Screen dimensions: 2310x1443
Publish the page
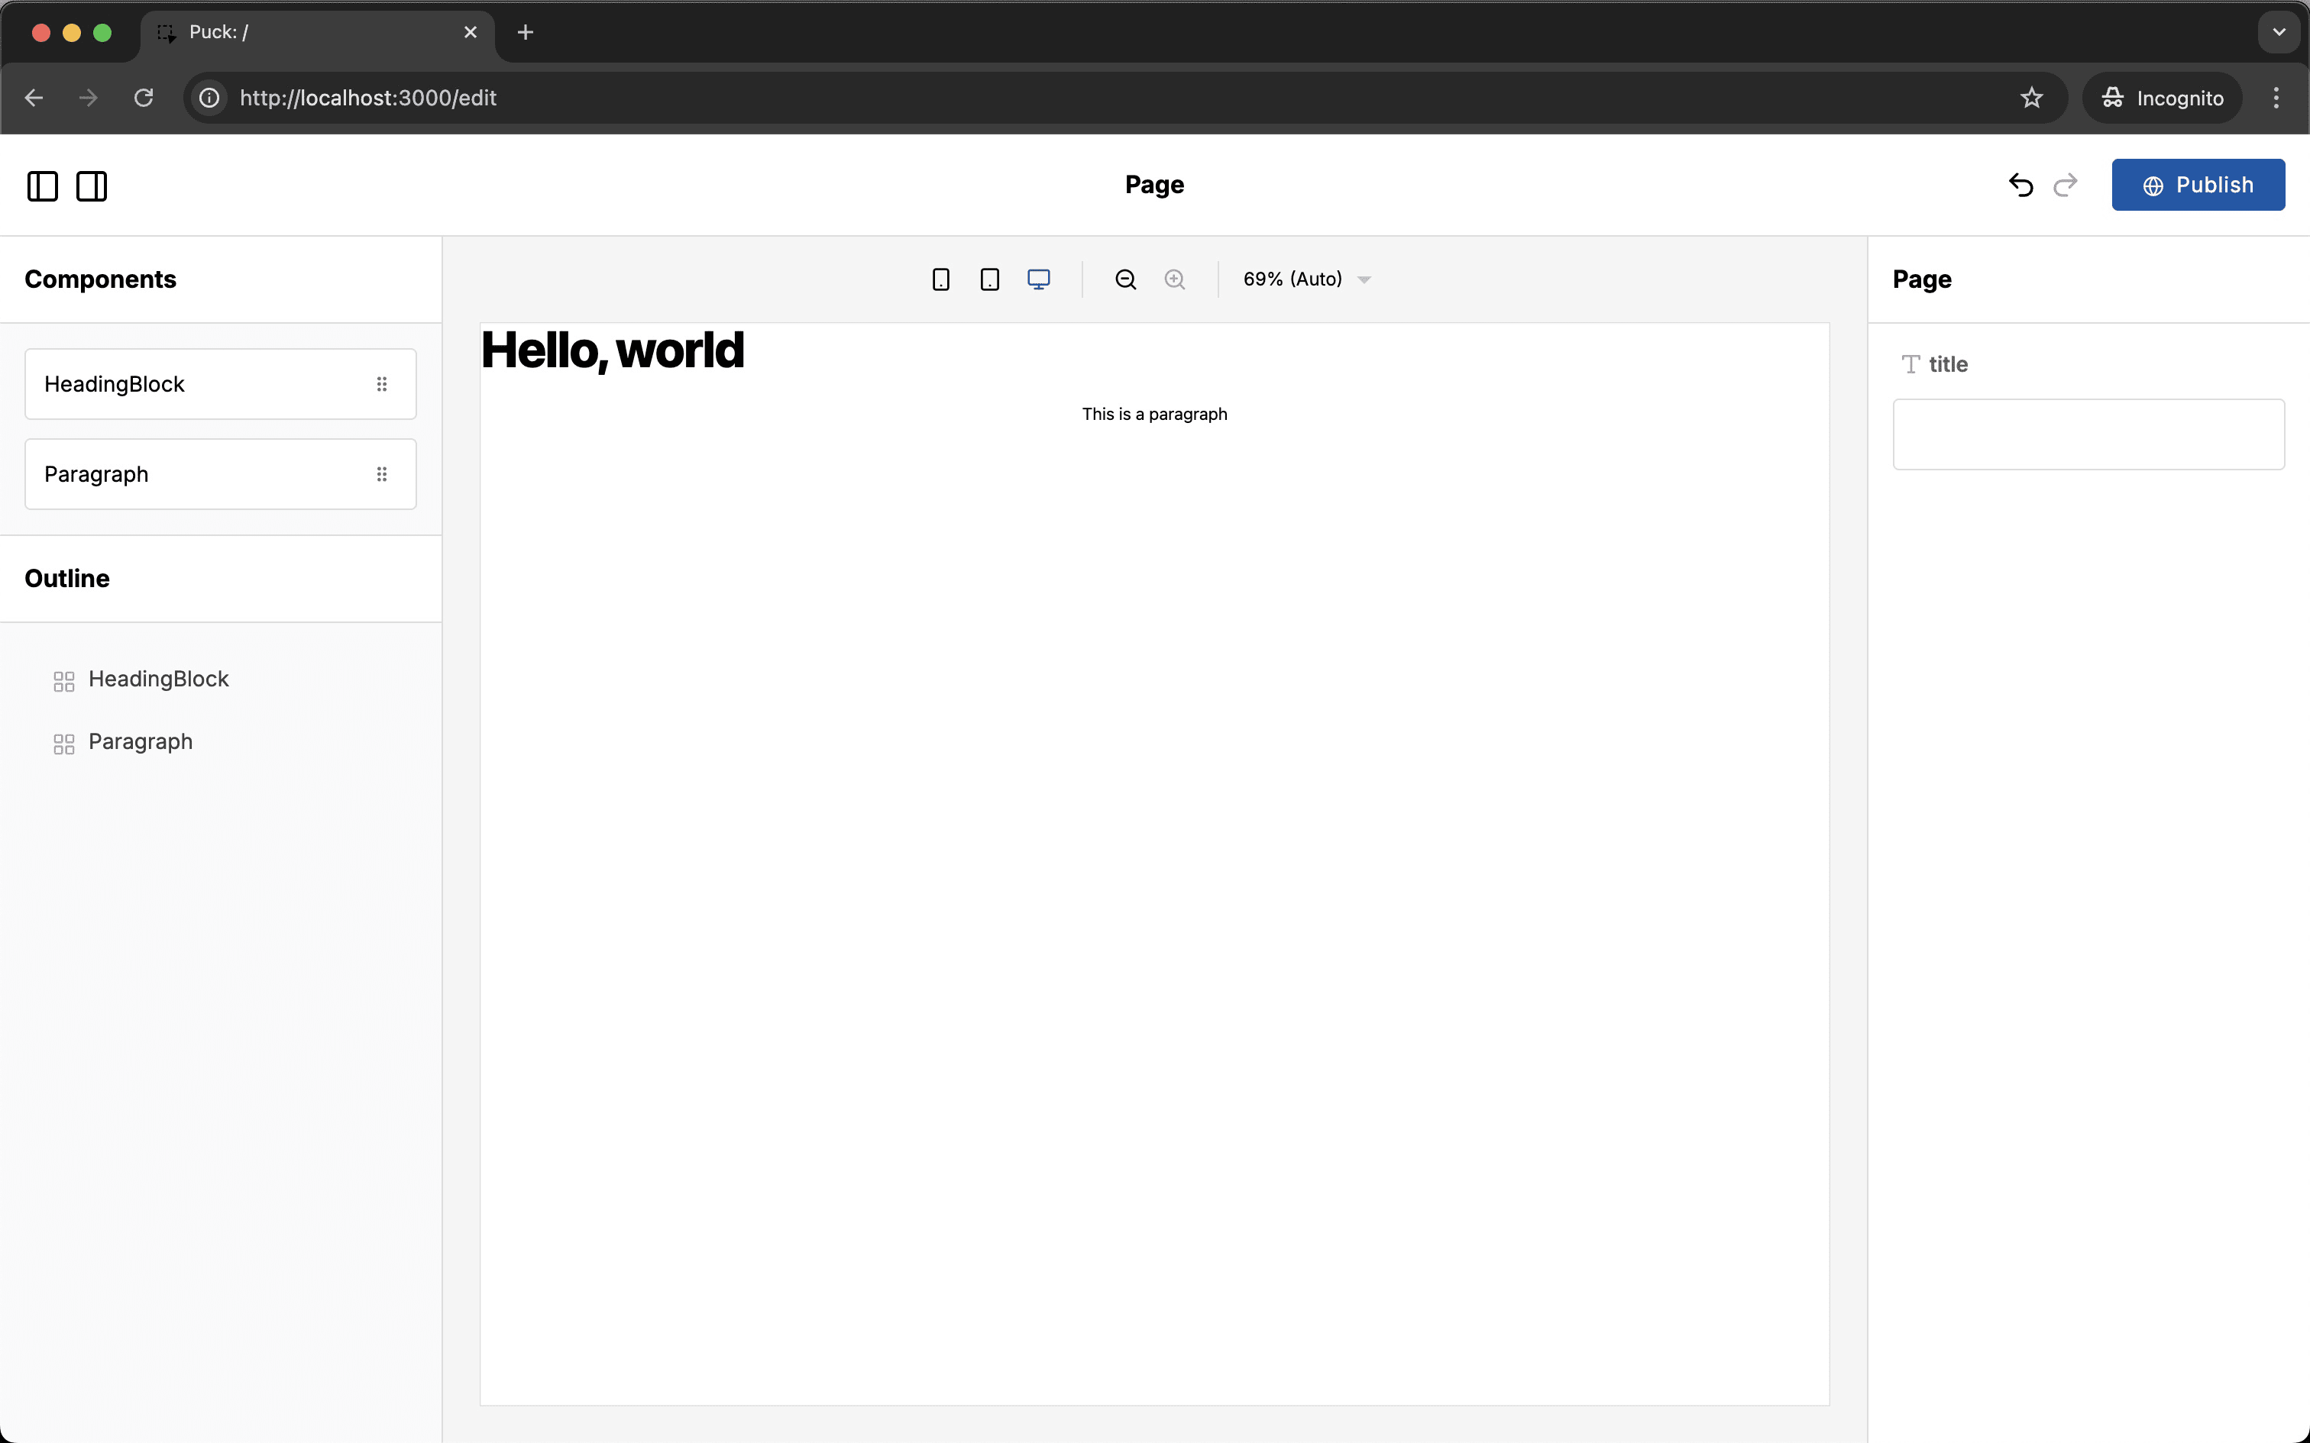(x=2198, y=184)
